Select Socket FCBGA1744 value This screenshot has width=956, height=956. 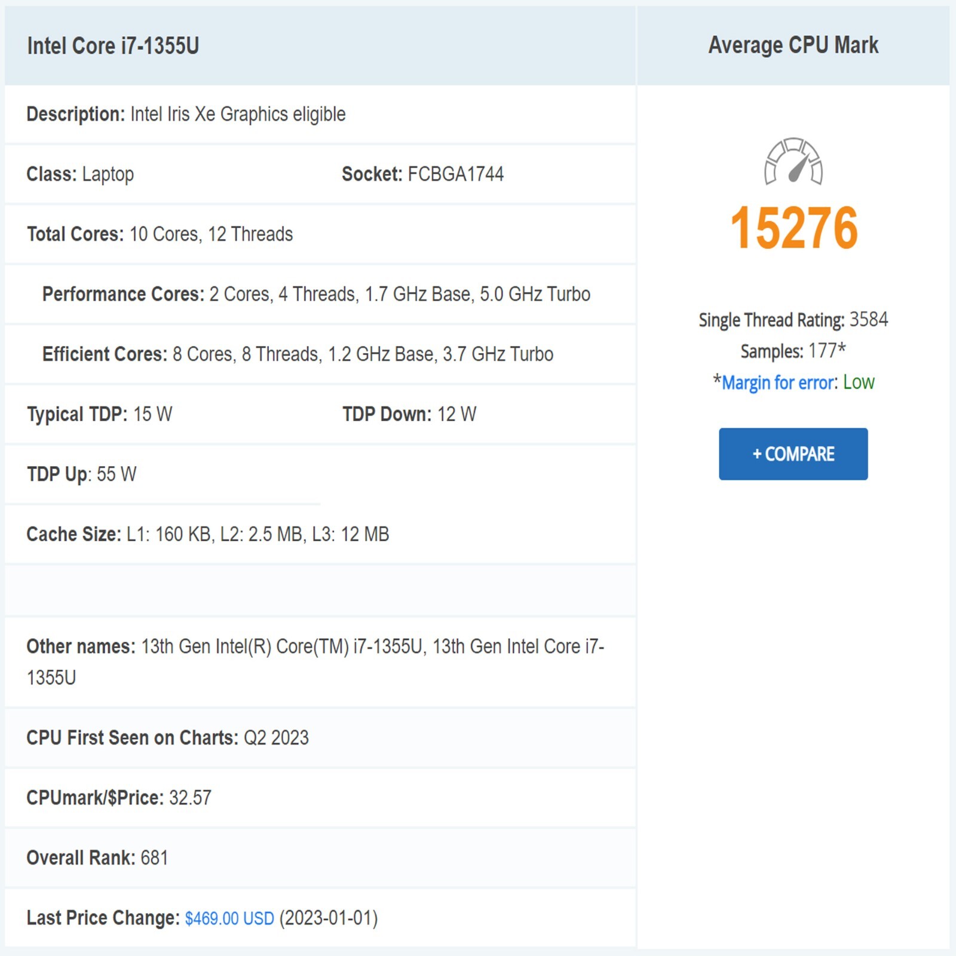pyautogui.click(x=455, y=174)
